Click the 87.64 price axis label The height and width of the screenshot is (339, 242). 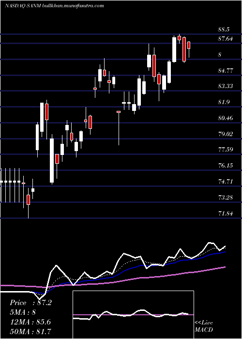(226, 39)
